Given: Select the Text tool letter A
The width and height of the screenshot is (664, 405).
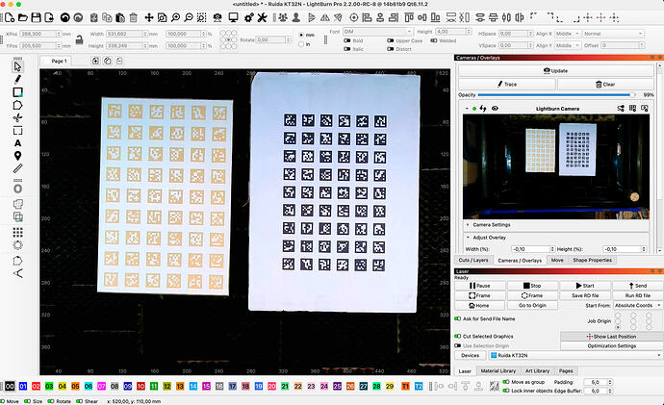Looking at the screenshot, I should (x=17, y=143).
